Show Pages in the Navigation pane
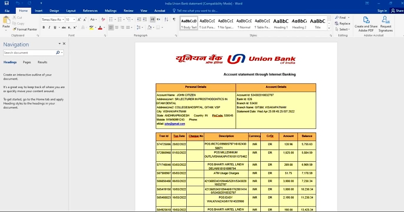This screenshot has height=212, width=404. [x=27, y=62]
